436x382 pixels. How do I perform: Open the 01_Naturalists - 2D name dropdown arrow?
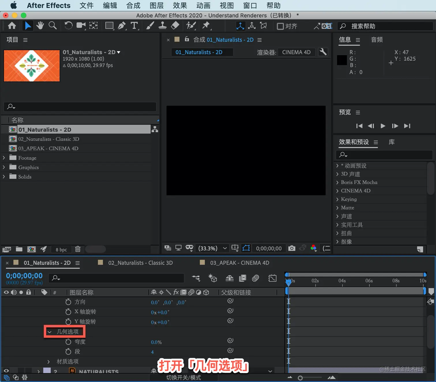coord(119,52)
